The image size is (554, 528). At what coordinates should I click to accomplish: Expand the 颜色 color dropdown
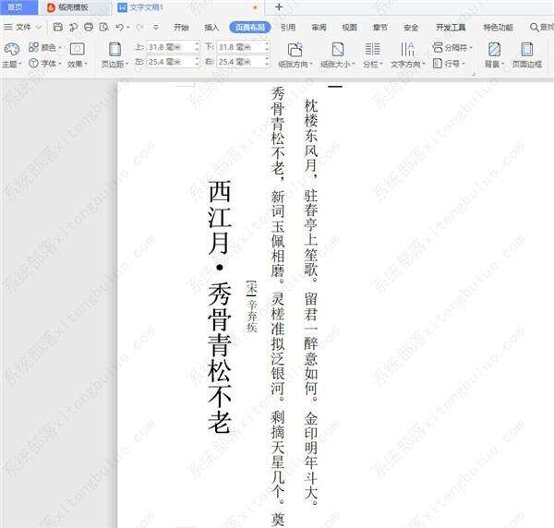pyautogui.click(x=60, y=47)
